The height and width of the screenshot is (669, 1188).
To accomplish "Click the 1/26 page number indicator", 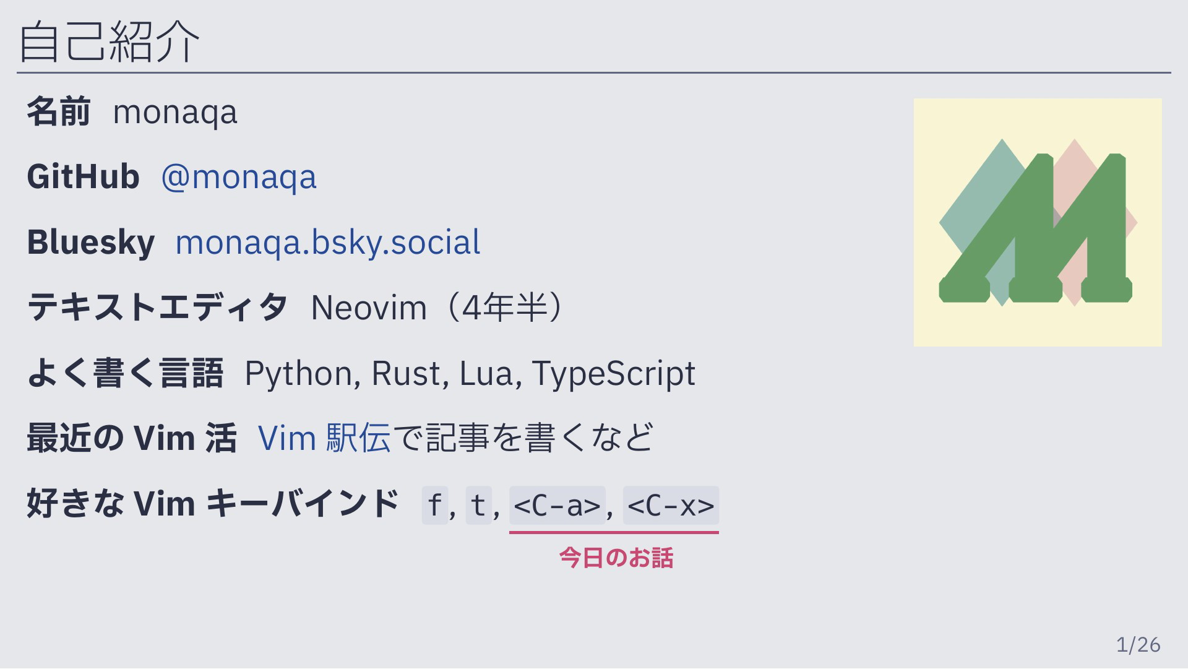I will click(1138, 645).
